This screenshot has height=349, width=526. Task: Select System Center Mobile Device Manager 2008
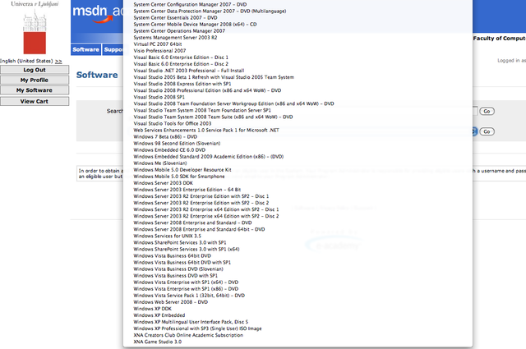click(195, 25)
